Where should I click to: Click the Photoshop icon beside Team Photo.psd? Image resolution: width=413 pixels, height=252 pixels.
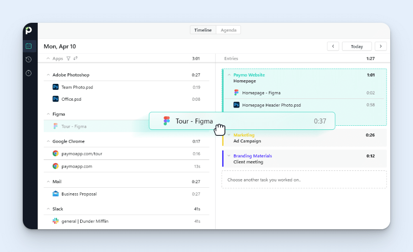tap(56, 87)
